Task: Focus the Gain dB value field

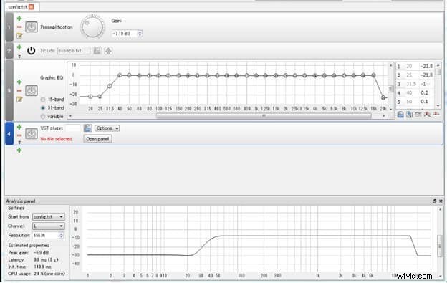Action: pyautogui.click(x=125, y=34)
